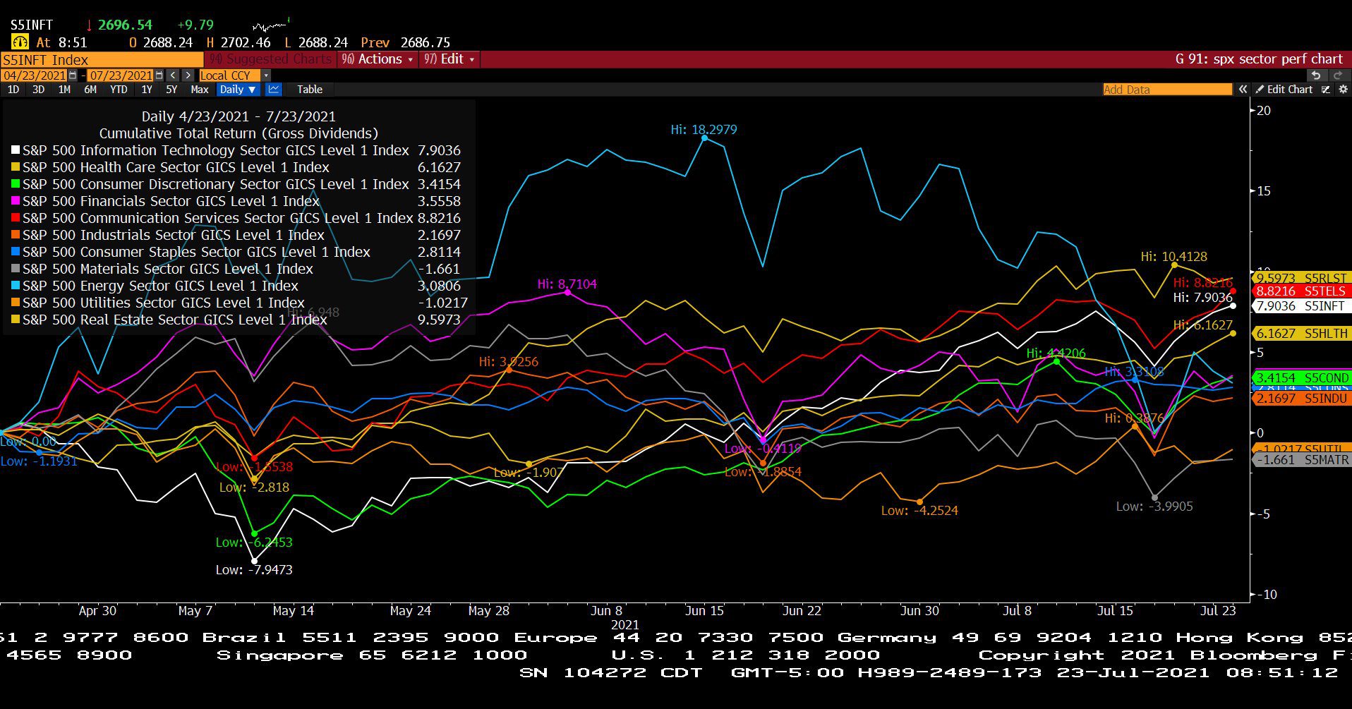Shift the date range backward with left arrow
The image size is (1352, 709).
tap(174, 75)
